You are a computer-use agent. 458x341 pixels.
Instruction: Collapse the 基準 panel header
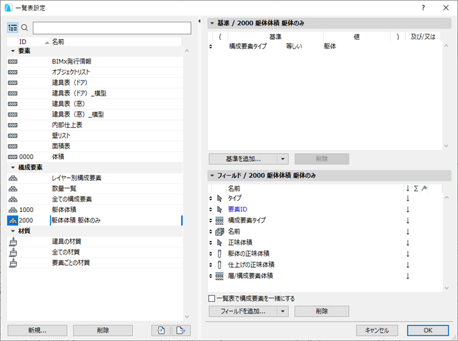213,23
